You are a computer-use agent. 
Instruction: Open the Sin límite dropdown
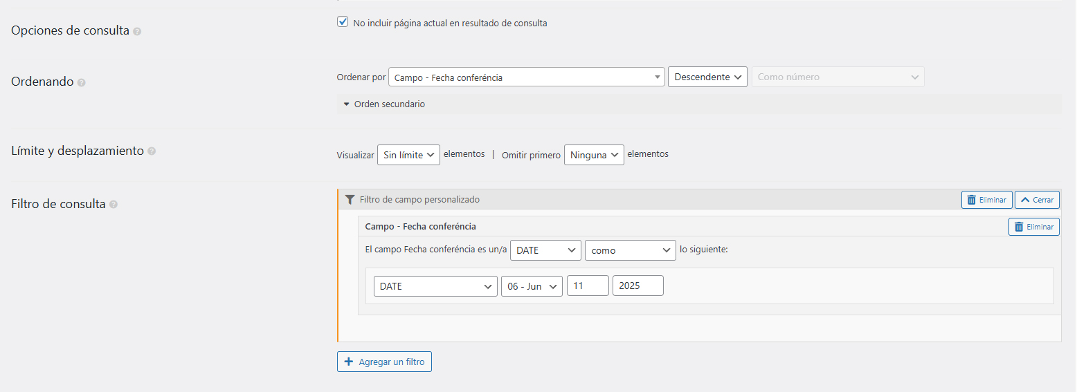(408, 155)
